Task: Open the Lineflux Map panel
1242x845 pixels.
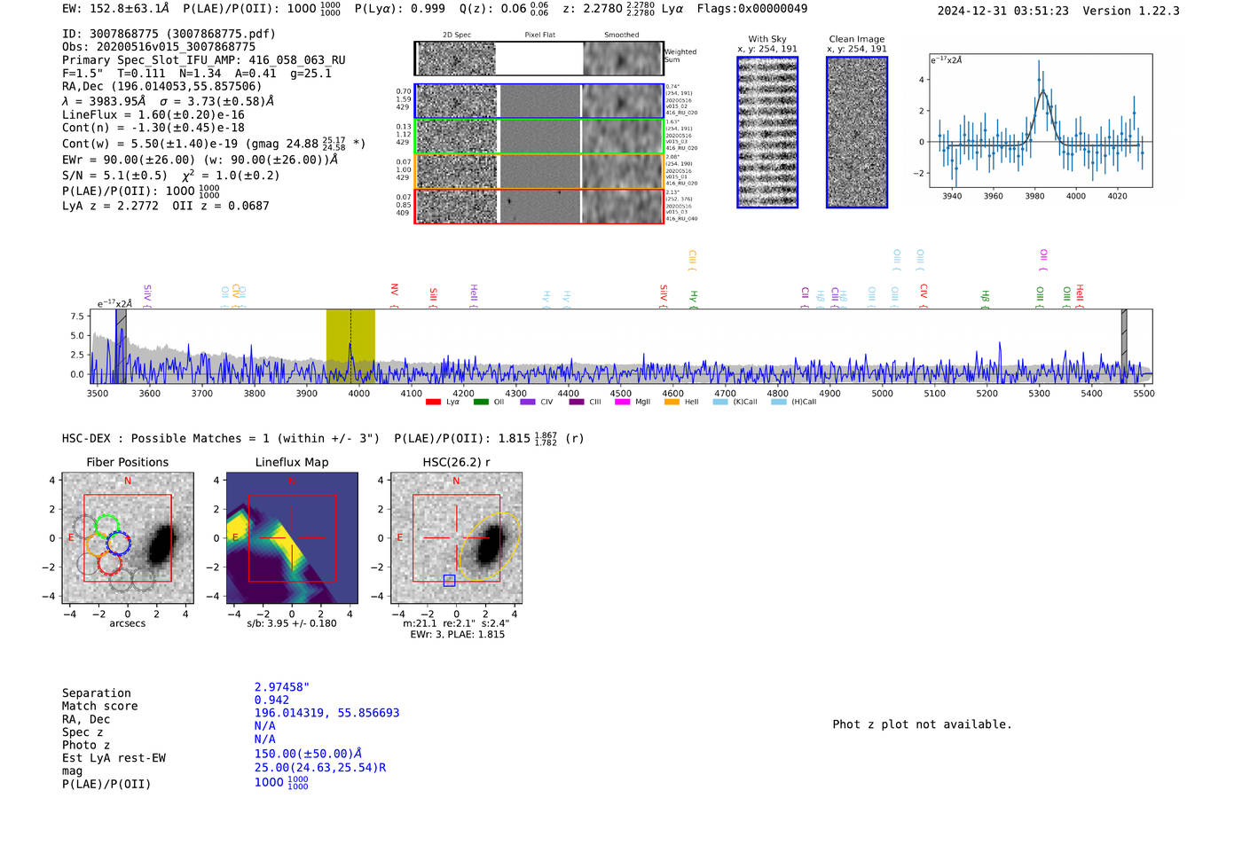Action: coord(292,538)
